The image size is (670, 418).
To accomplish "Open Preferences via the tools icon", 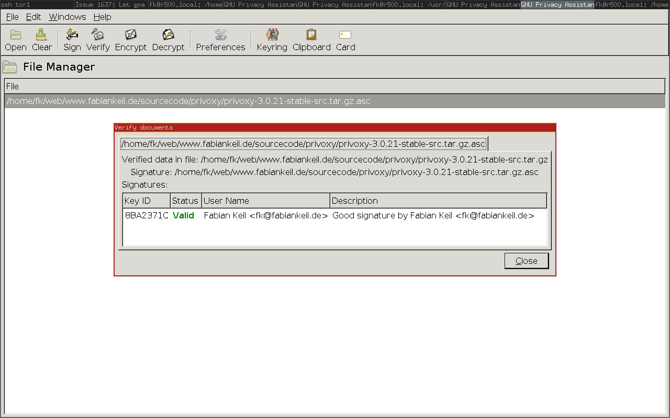I will point(220,35).
